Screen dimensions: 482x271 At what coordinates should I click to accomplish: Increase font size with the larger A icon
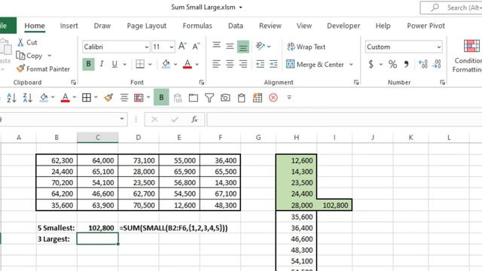[182, 47]
